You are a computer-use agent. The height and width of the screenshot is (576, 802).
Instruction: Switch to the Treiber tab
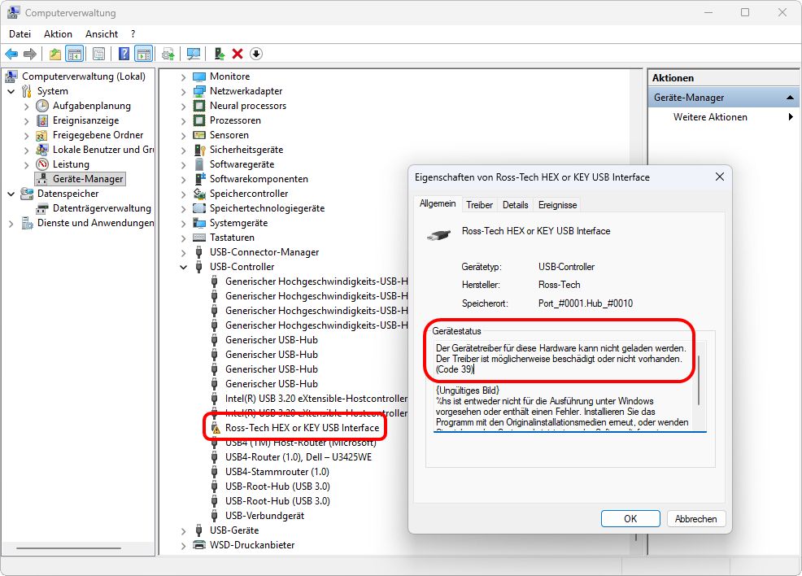click(479, 205)
